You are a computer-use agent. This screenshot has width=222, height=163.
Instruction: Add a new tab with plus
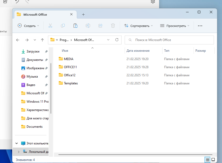[83, 14]
